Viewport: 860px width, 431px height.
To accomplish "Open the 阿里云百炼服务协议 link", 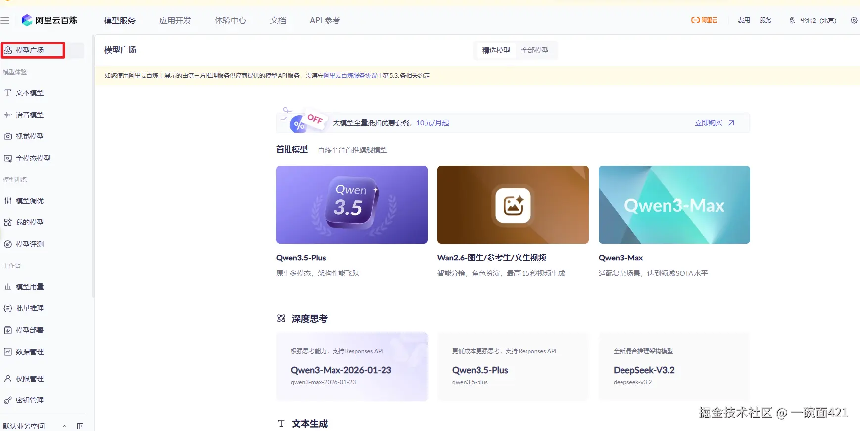I will click(350, 76).
